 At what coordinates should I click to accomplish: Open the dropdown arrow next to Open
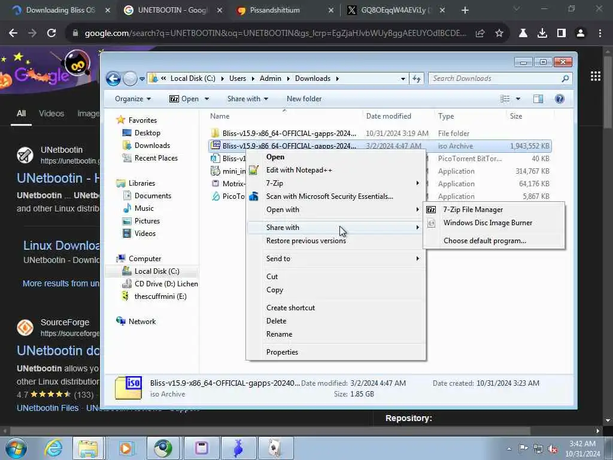pyautogui.click(x=207, y=99)
